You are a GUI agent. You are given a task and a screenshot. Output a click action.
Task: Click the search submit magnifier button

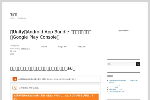point(138,64)
